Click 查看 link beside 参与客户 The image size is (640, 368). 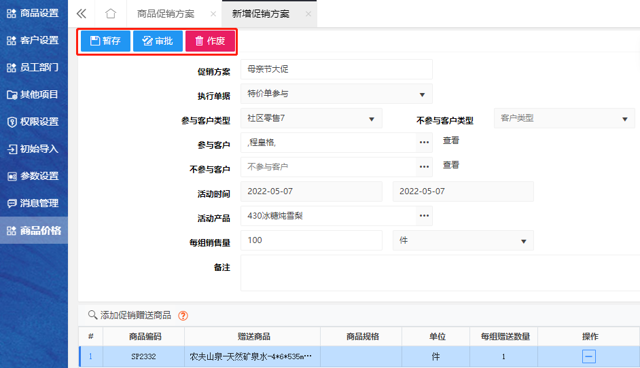tap(451, 141)
